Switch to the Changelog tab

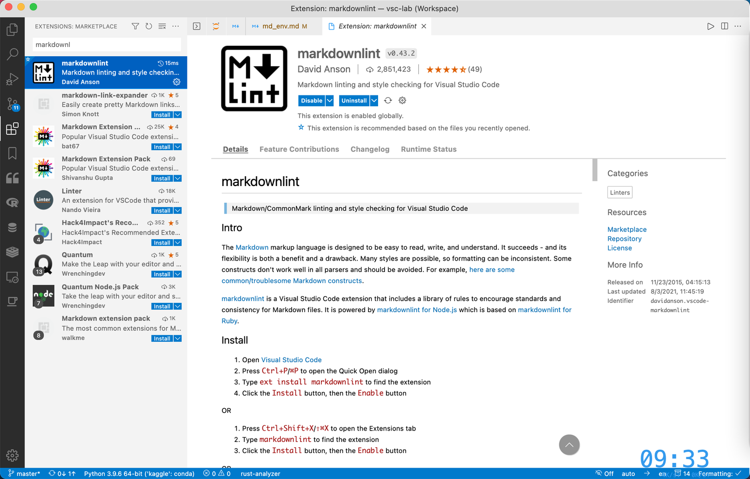pyautogui.click(x=370, y=149)
